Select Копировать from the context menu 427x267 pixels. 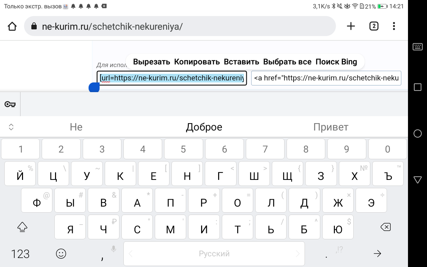coord(197,61)
